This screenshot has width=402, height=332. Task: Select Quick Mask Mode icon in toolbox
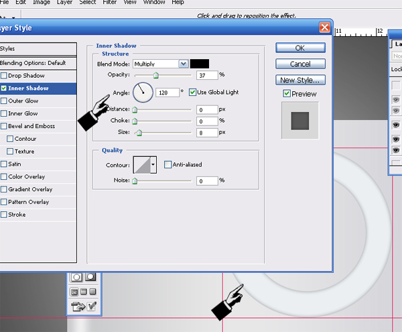pos(90,277)
